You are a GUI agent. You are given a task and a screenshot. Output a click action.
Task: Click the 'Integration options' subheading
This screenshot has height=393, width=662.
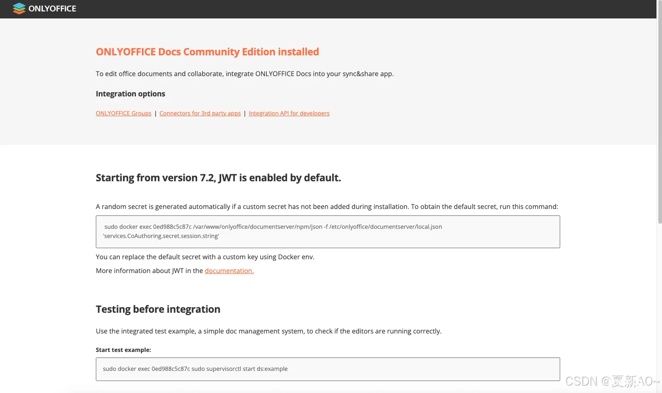(130, 94)
